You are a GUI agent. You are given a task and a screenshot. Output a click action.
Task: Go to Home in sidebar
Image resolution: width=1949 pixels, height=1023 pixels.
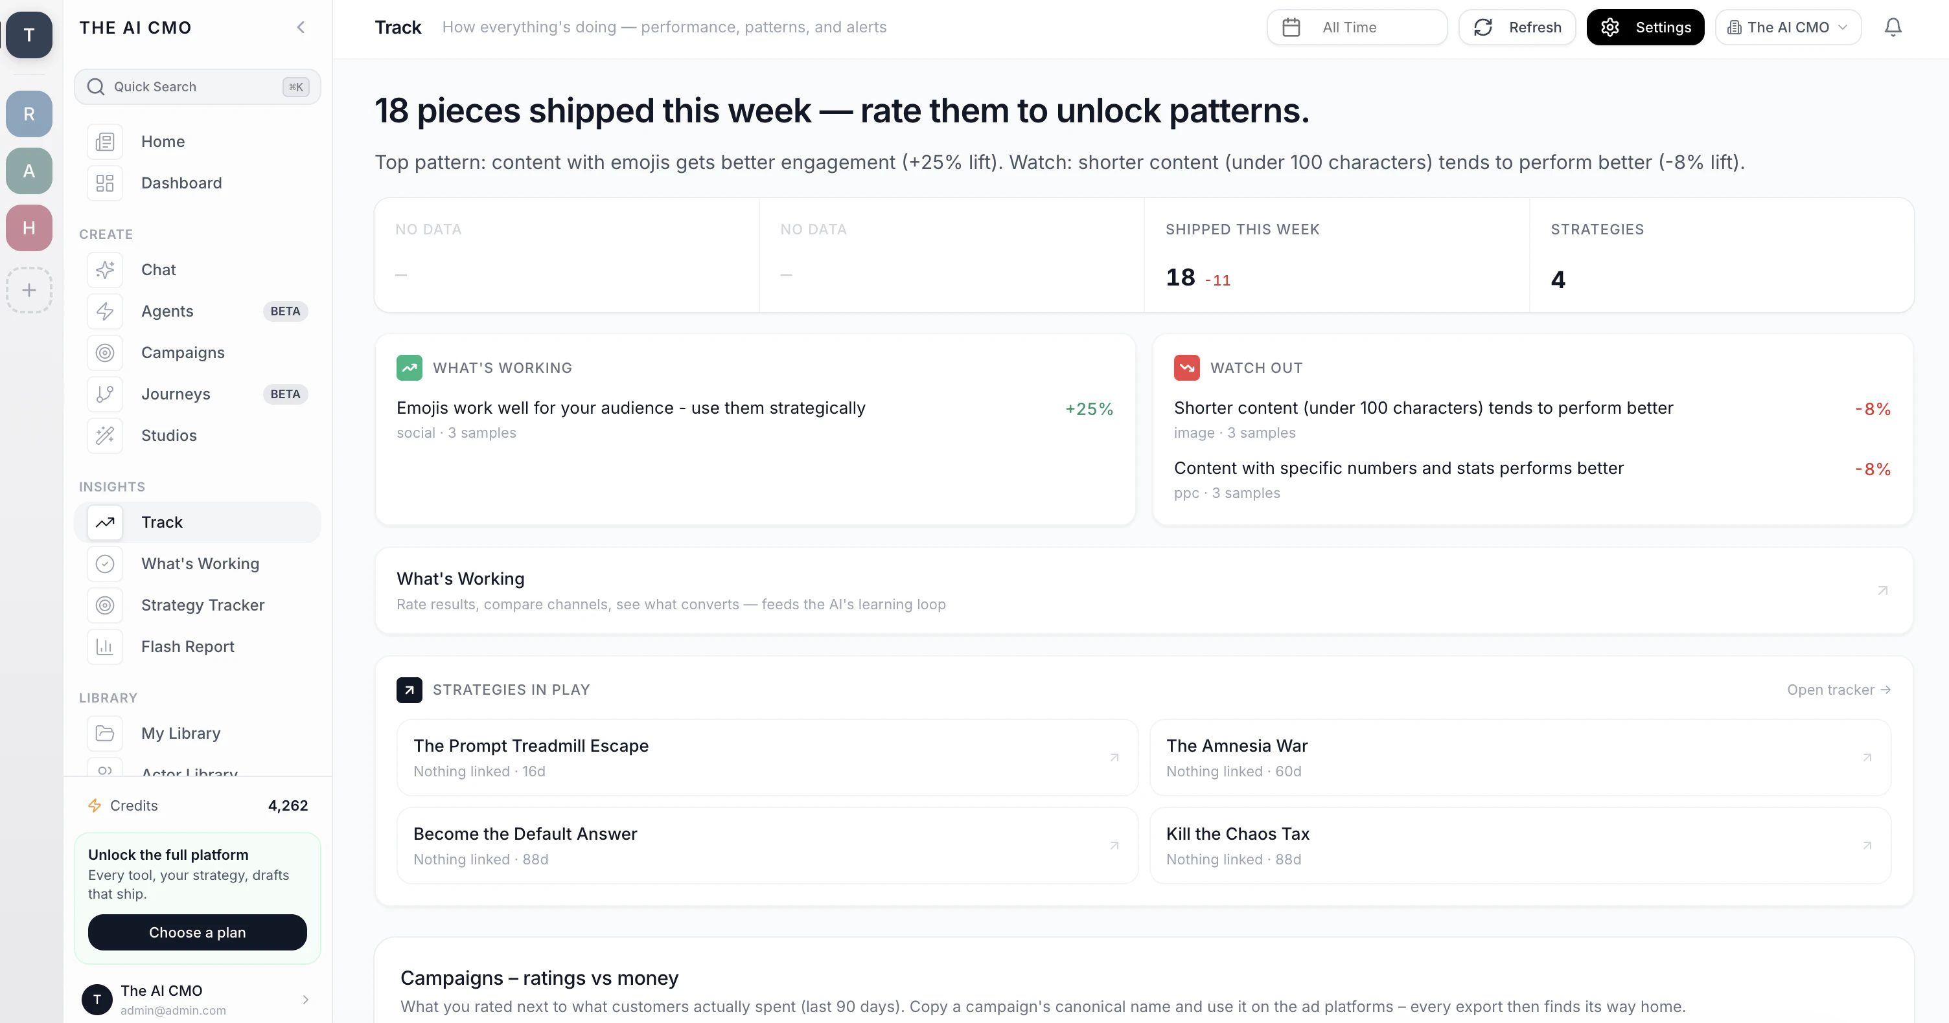click(198, 141)
